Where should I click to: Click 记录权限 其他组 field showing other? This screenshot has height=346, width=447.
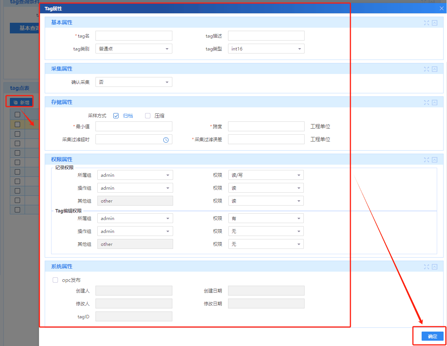(135, 201)
